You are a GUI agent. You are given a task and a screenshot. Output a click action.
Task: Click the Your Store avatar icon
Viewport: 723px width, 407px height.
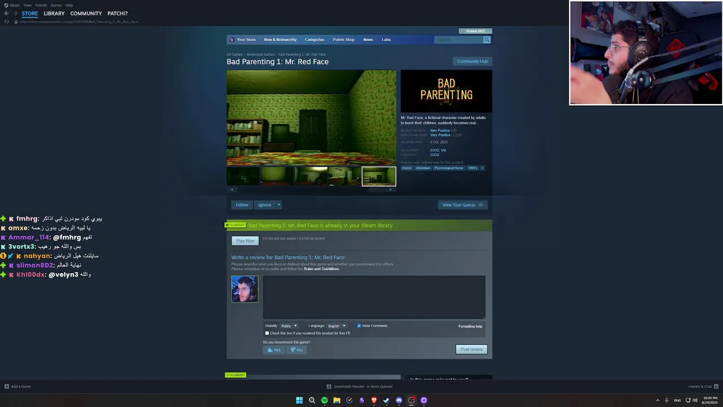click(232, 40)
